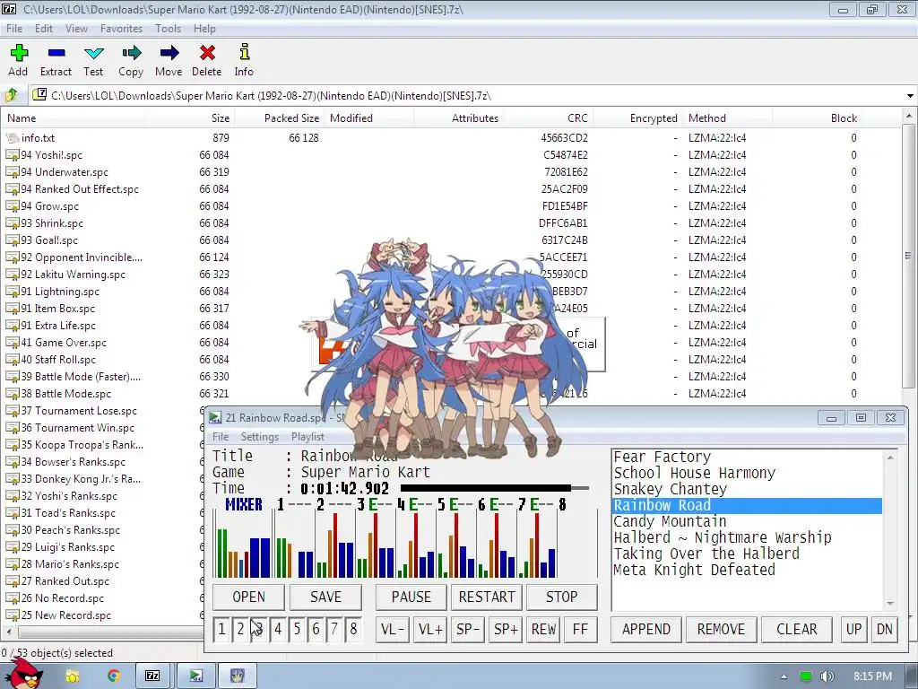Viewport: 918px width, 689px height.
Task: Click the SAVE button
Action: [325, 597]
